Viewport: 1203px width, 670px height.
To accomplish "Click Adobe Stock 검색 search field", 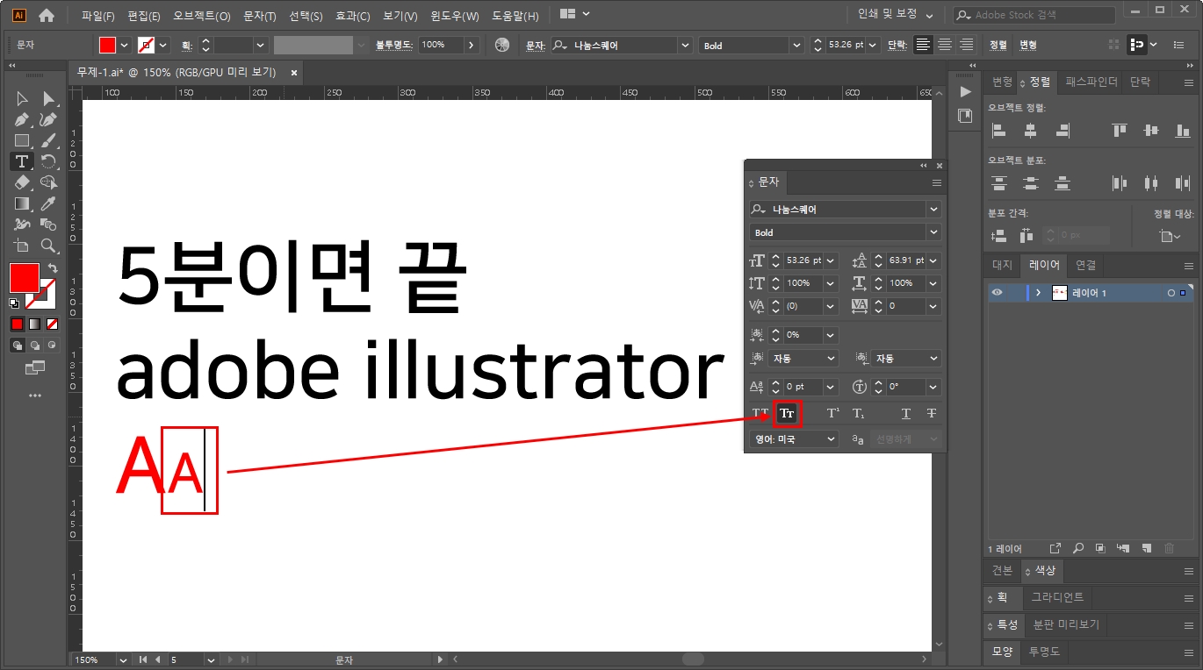I will (x=1034, y=15).
